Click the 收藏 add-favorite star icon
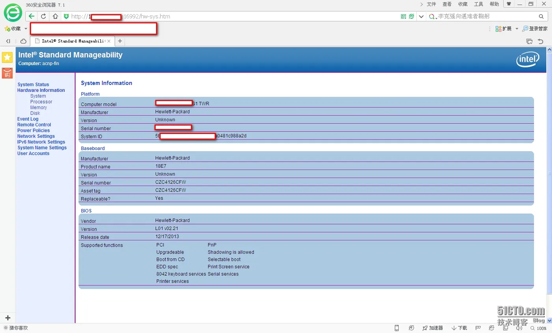 7,29
